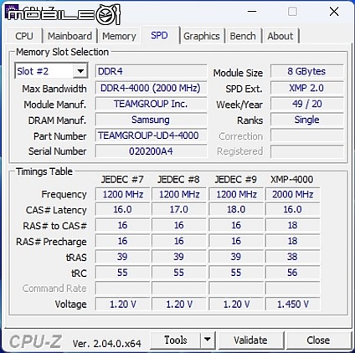Click the XMP-4000 column header

tap(292, 179)
